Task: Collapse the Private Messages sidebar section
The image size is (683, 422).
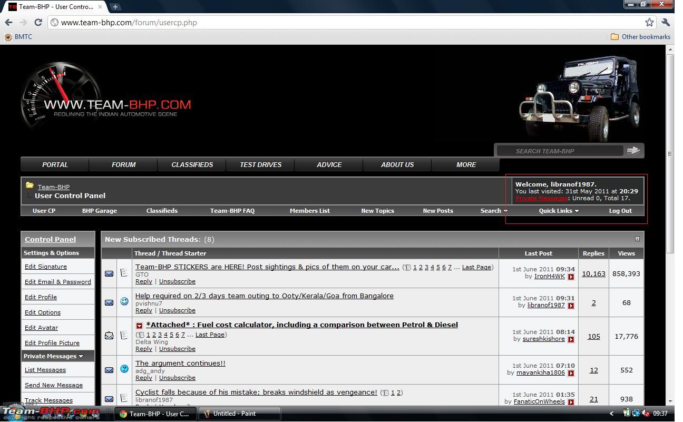Action: [81, 357]
